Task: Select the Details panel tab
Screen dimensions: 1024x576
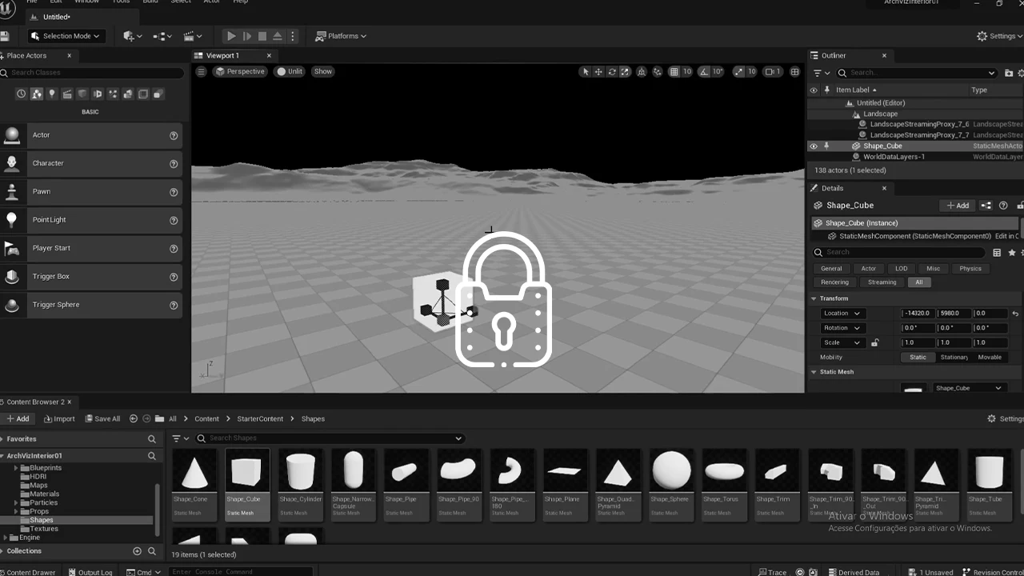Action: click(x=833, y=189)
